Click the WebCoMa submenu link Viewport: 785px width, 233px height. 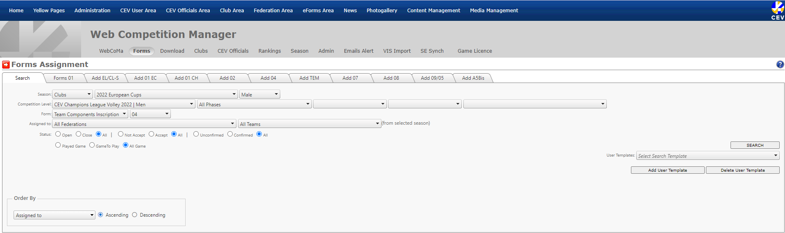pyautogui.click(x=111, y=51)
